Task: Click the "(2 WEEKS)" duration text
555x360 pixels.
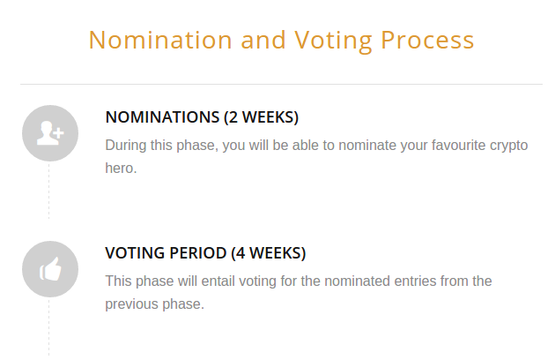Action: click(x=262, y=117)
